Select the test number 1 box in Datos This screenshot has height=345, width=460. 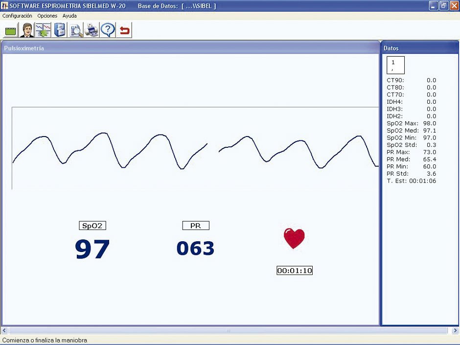click(395, 65)
